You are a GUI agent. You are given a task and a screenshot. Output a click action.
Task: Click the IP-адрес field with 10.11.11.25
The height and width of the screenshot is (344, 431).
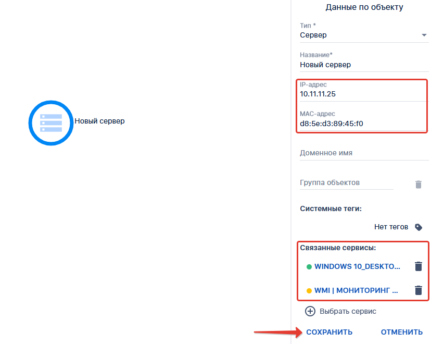click(x=362, y=94)
